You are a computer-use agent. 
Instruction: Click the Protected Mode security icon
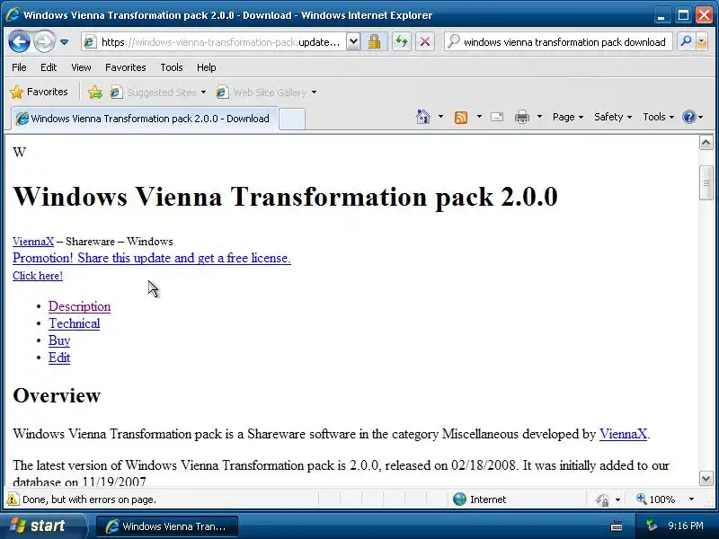(602, 499)
